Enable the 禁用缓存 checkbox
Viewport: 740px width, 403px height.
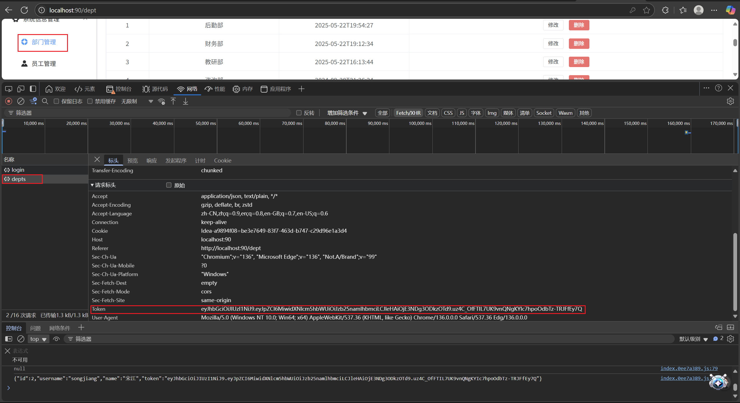tap(90, 101)
